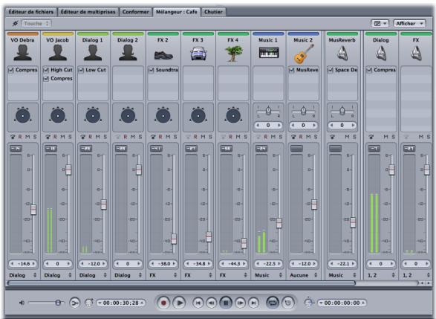Toggle MusReve send on Music 2
This screenshot has height=319, width=436.
pos(292,70)
